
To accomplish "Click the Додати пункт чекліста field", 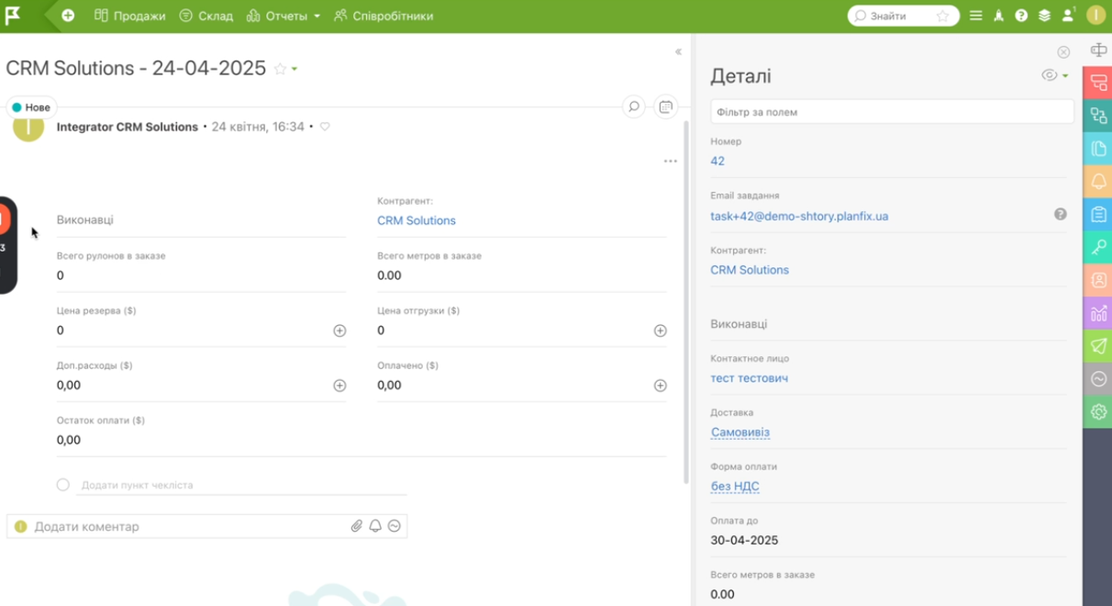I will [x=243, y=485].
